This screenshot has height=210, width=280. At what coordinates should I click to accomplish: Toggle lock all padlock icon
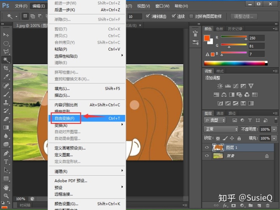[x=239, y=138]
